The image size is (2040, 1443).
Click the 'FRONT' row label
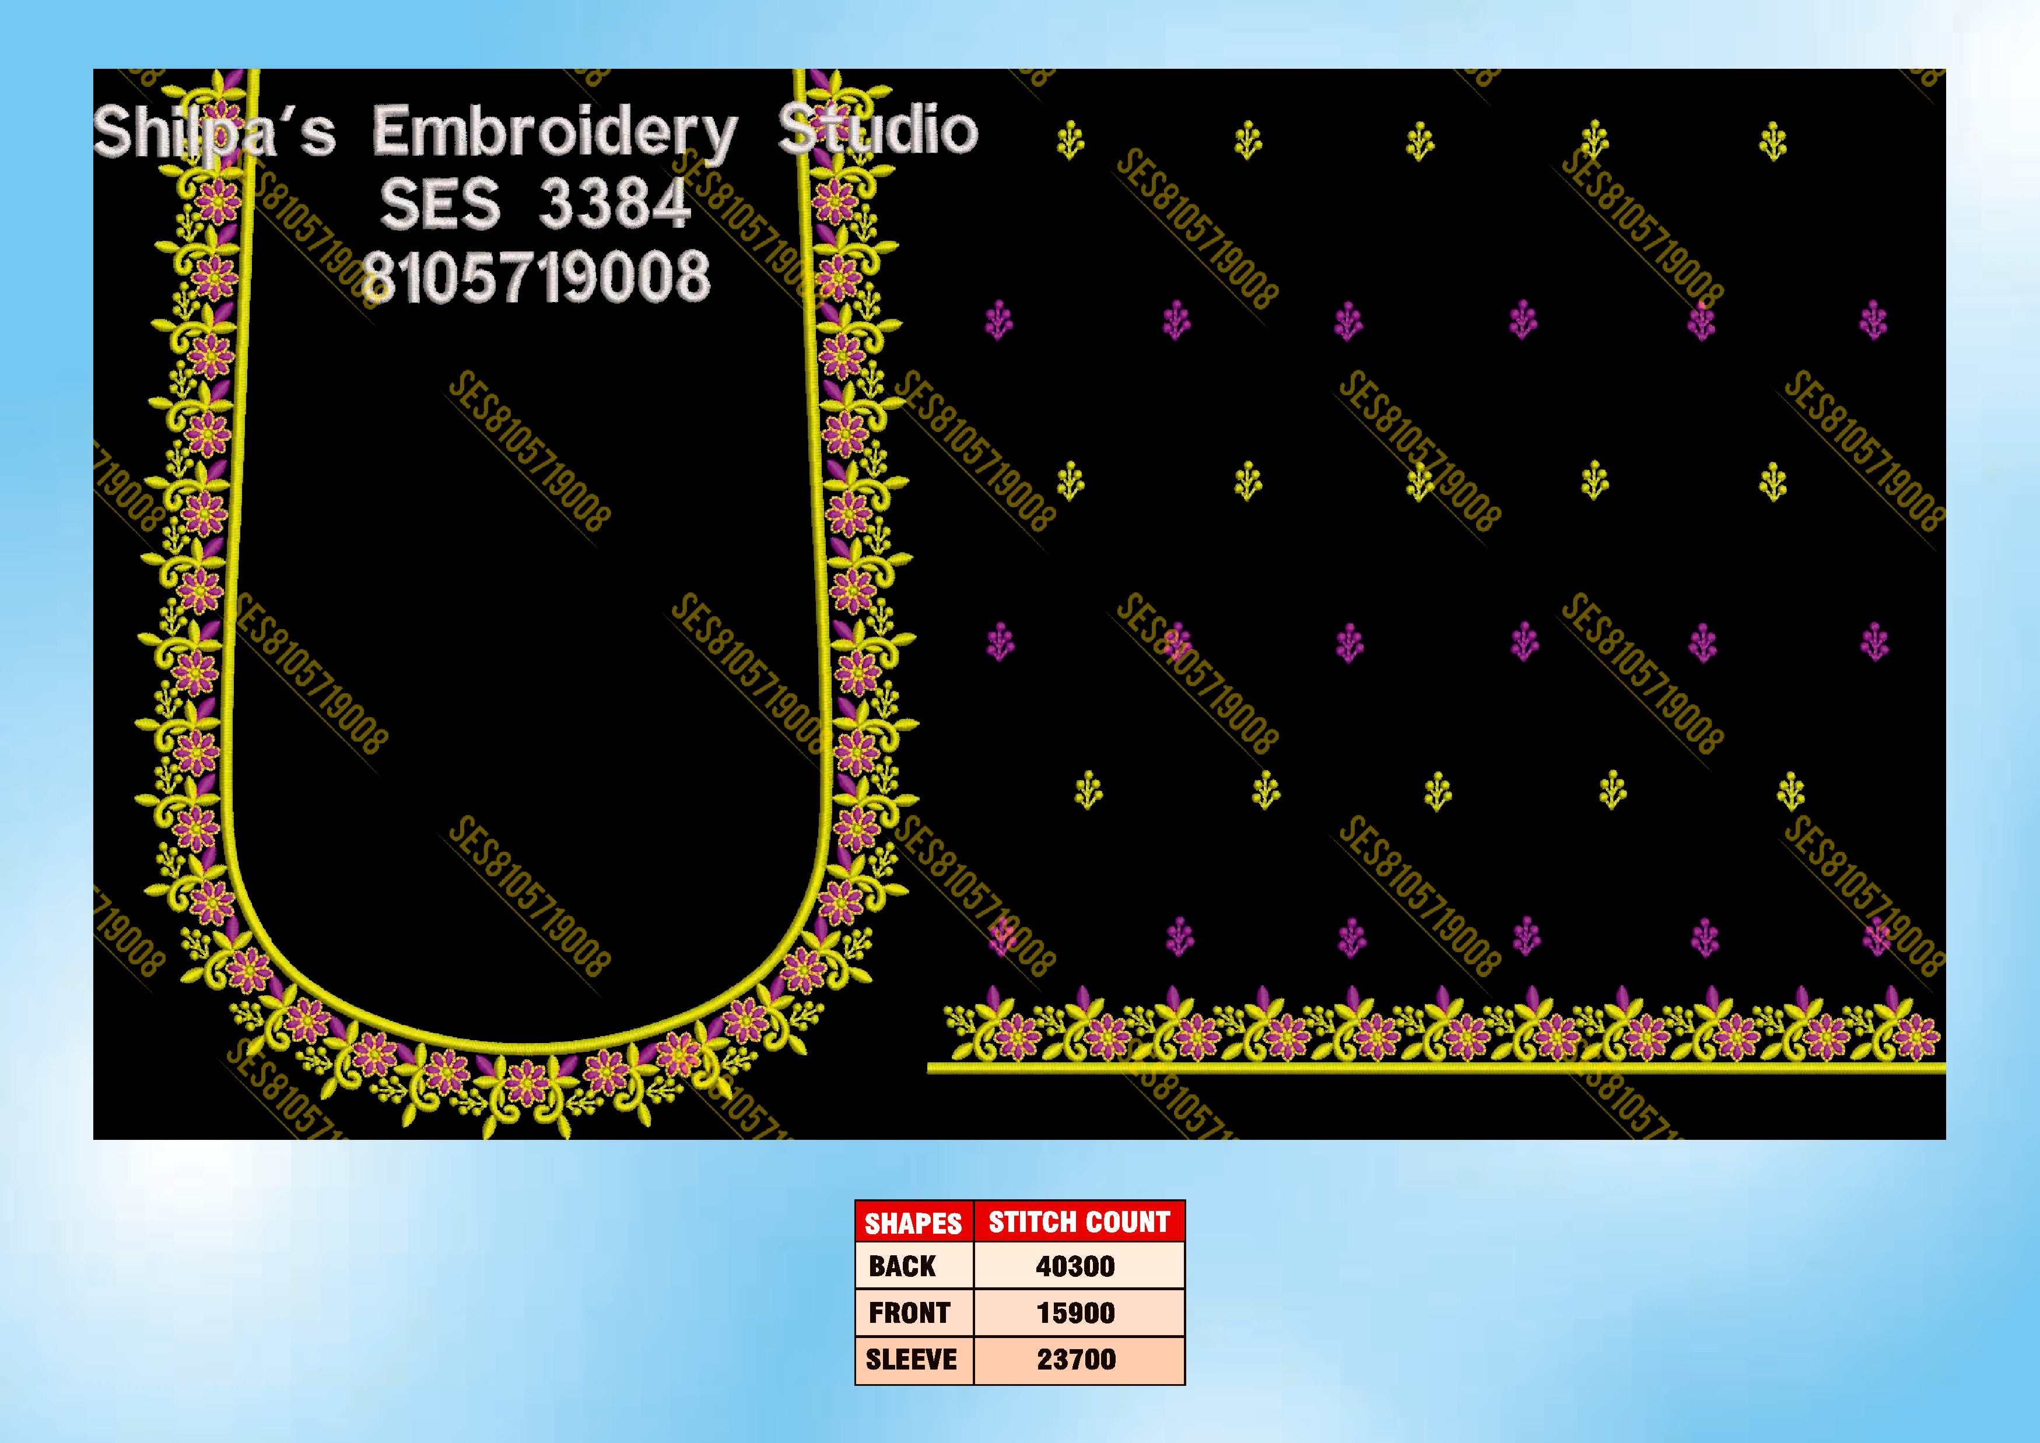[x=909, y=1312]
